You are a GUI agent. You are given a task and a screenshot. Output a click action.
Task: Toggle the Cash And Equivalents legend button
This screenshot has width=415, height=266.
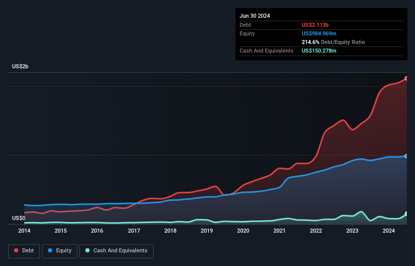click(116, 251)
